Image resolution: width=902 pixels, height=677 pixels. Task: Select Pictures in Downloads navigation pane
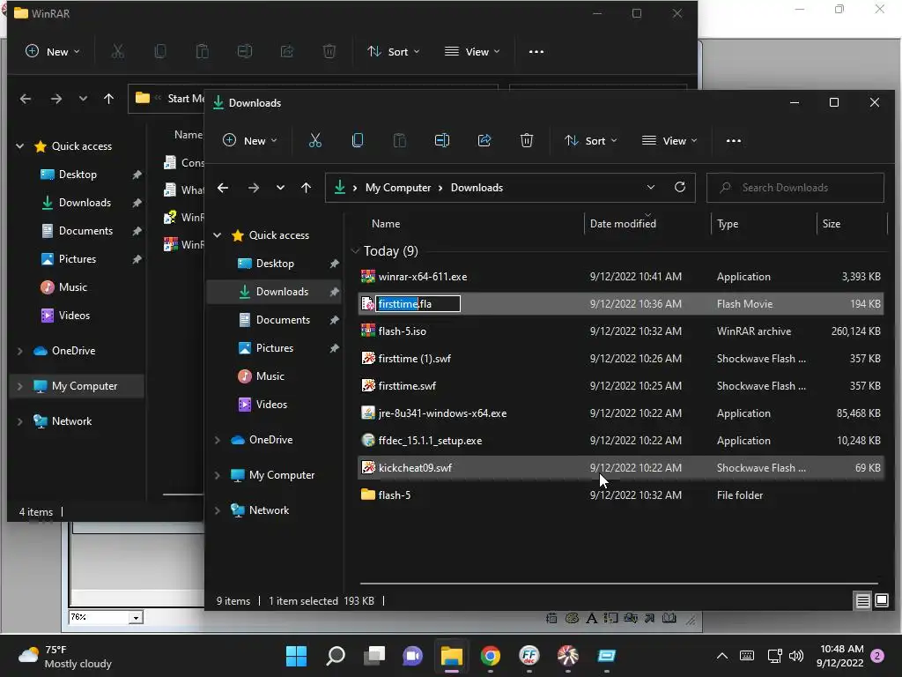275,347
